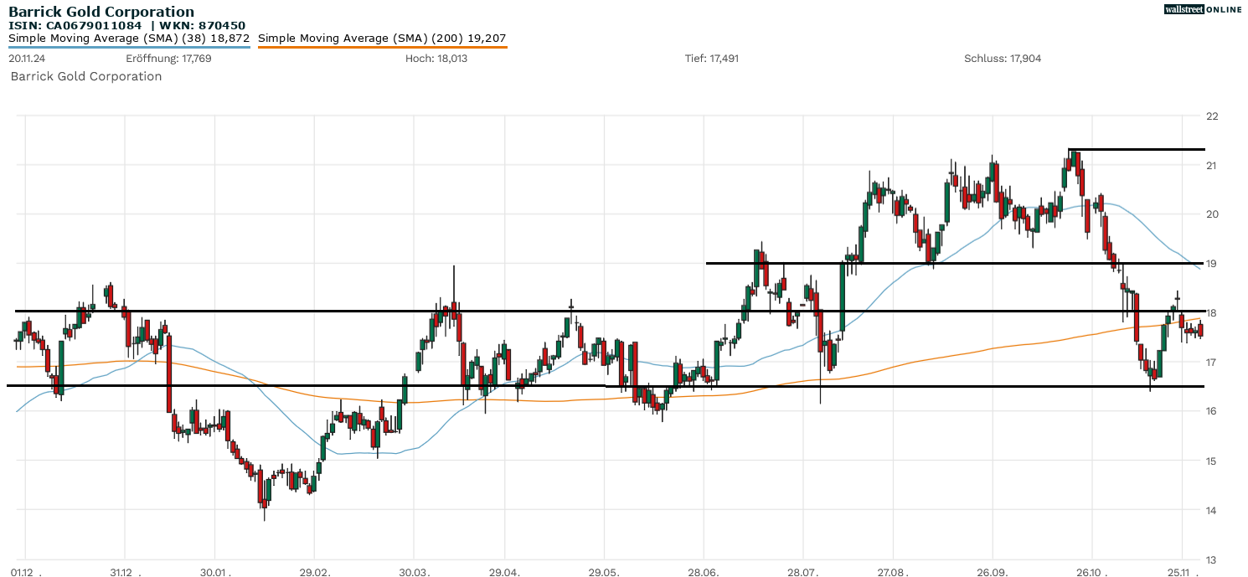Click the long horizontal line at price 18
The height and width of the screenshot is (577, 1248).
[610, 312]
